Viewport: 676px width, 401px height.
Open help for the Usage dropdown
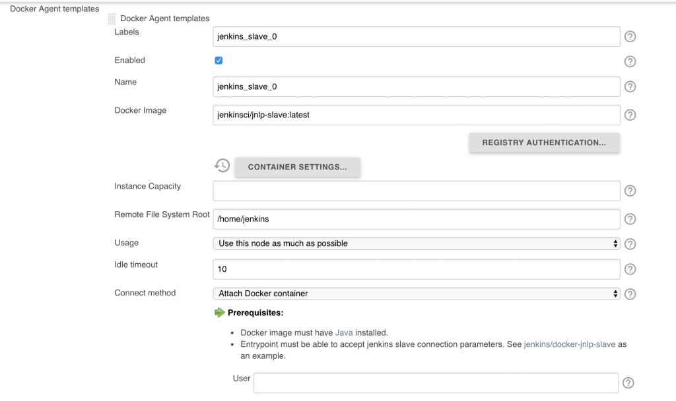[x=630, y=244]
